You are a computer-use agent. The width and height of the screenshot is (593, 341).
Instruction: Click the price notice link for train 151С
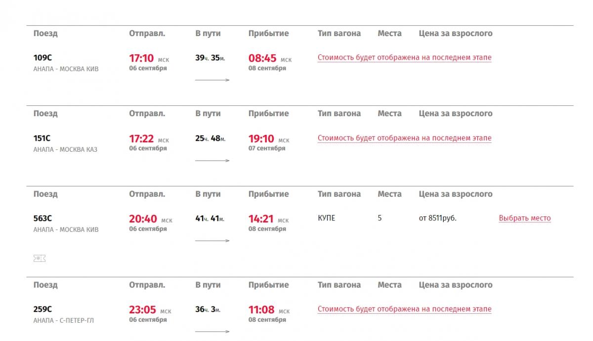405,138
